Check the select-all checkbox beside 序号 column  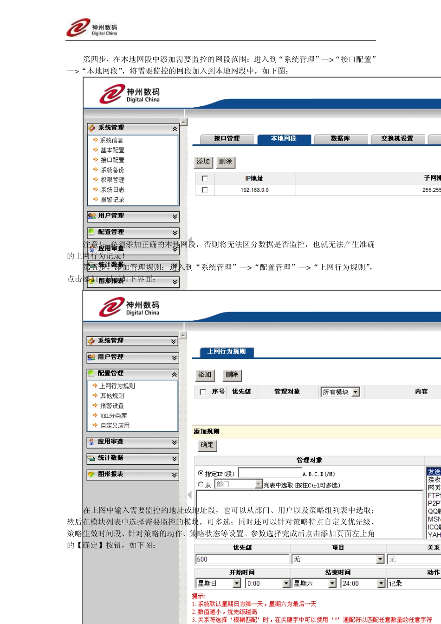pos(202,392)
